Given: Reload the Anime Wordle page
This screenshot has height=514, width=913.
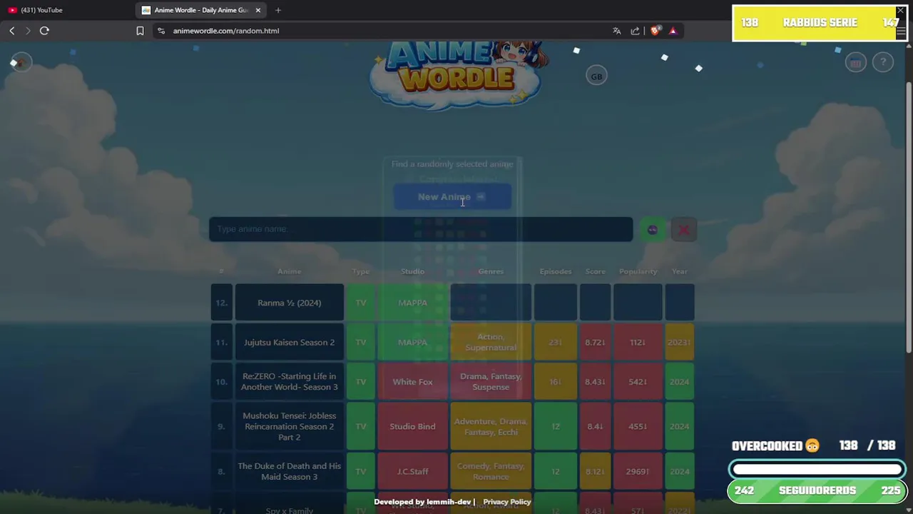Looking at the screenshot, I should (44, 31).
